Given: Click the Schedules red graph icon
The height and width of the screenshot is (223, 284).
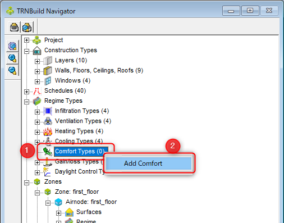Looking at the screenshot, I should pos(37,91).
